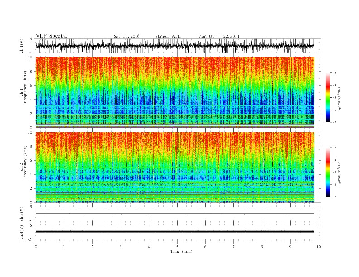
Task: Click the "9" tick label on the time axis
Action: [x=290, y=247]
